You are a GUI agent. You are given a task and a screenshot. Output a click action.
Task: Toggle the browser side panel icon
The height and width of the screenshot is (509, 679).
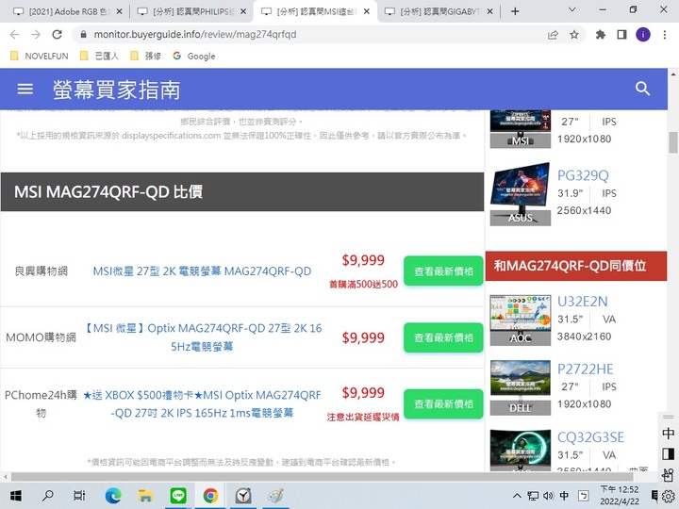(x=621, y=35)
